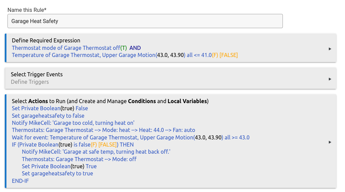Expand the Select Trigger Events arrow
Screen dimensions: 345x192
[330, 79]
